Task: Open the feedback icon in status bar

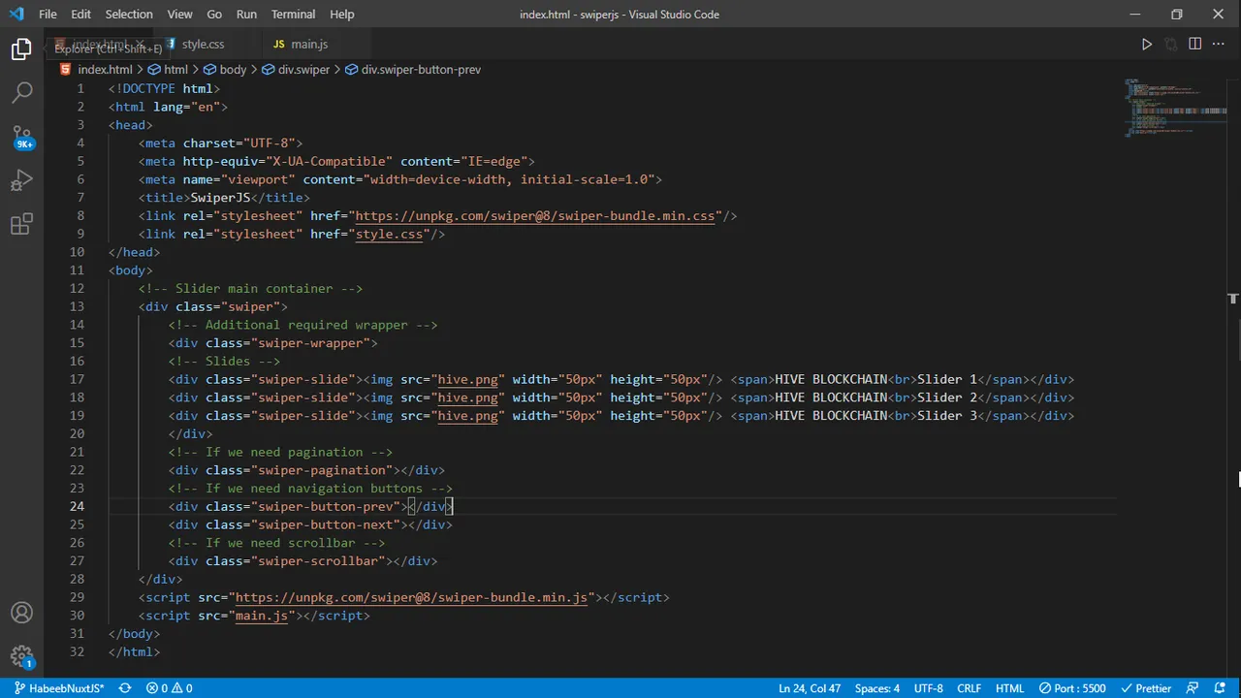Action: click(1193, 688)
